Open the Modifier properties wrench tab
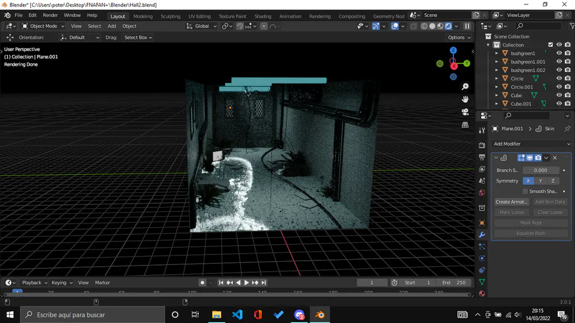575x323 pixels. [x=482, y=235]
